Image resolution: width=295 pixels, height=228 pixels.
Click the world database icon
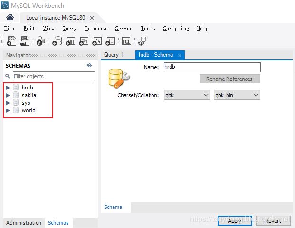pyautogui.click(x=16, y=110)
